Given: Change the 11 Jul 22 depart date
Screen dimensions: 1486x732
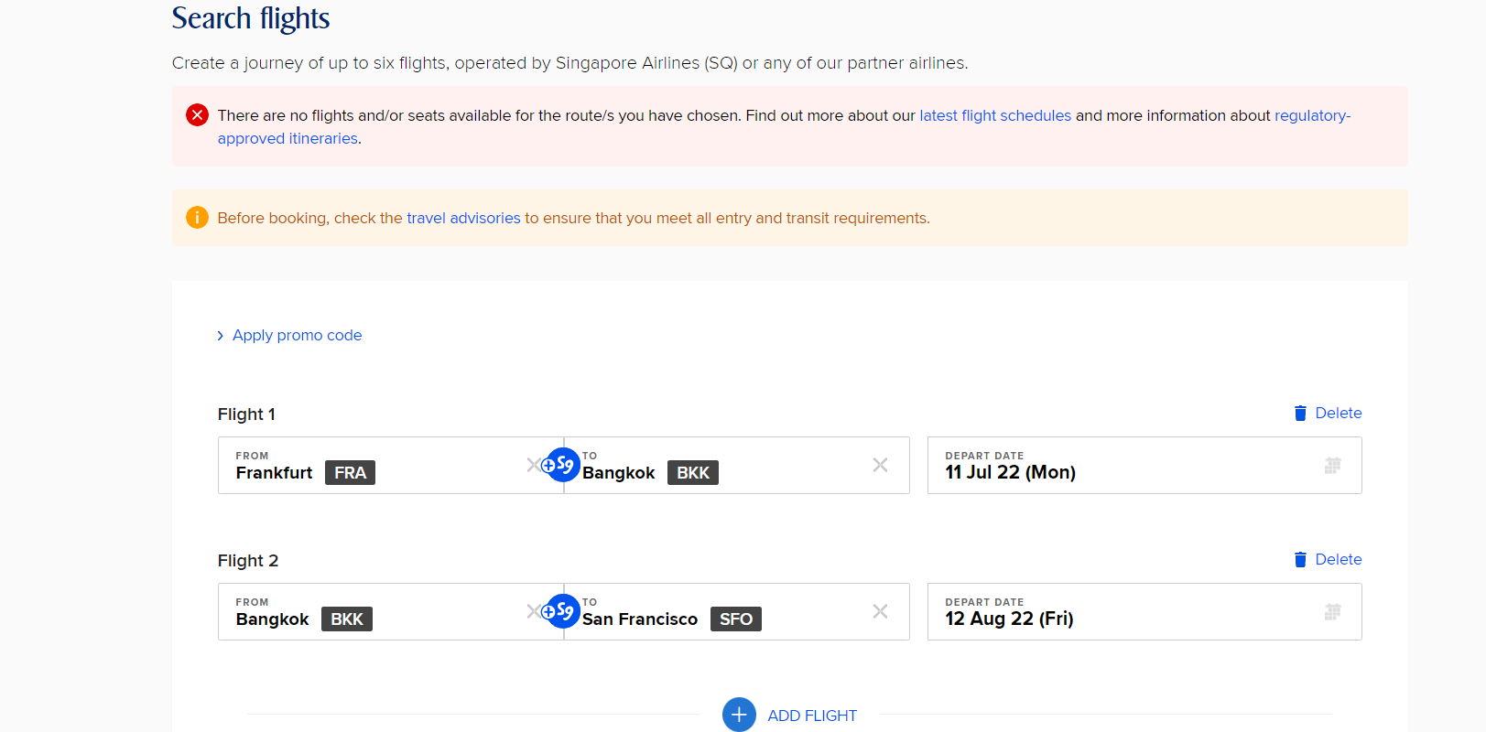Looking at the screenshot, I should [x=1144, y=465].
